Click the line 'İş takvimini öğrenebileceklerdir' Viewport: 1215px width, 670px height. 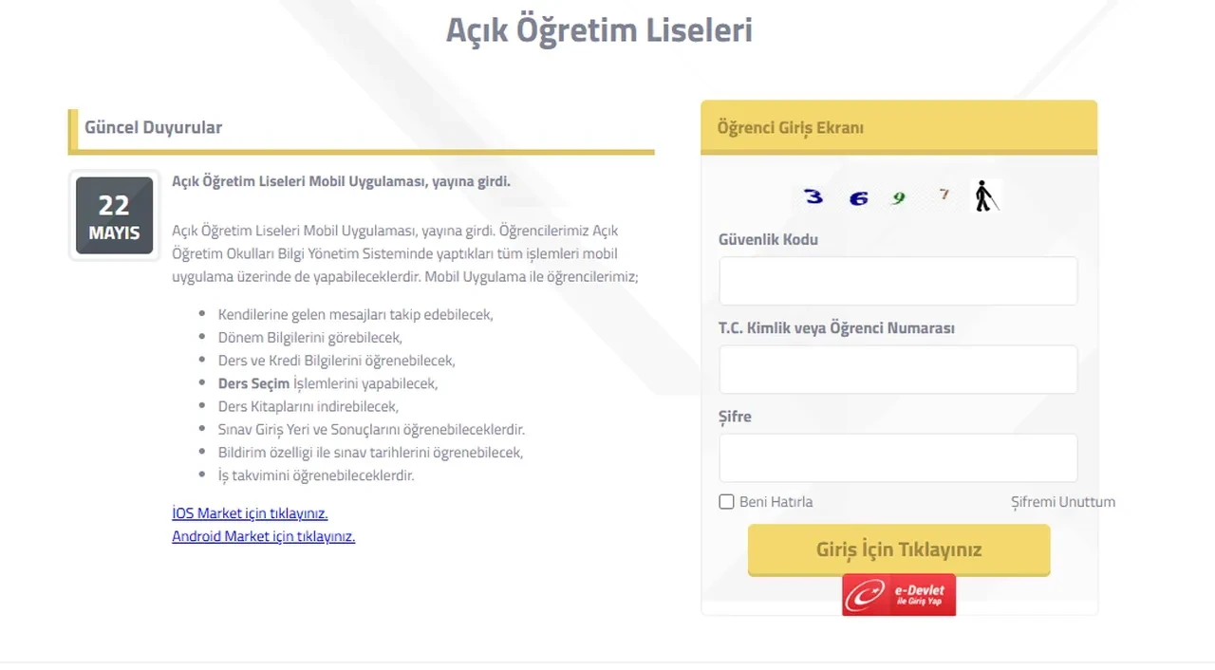[316, 475]
